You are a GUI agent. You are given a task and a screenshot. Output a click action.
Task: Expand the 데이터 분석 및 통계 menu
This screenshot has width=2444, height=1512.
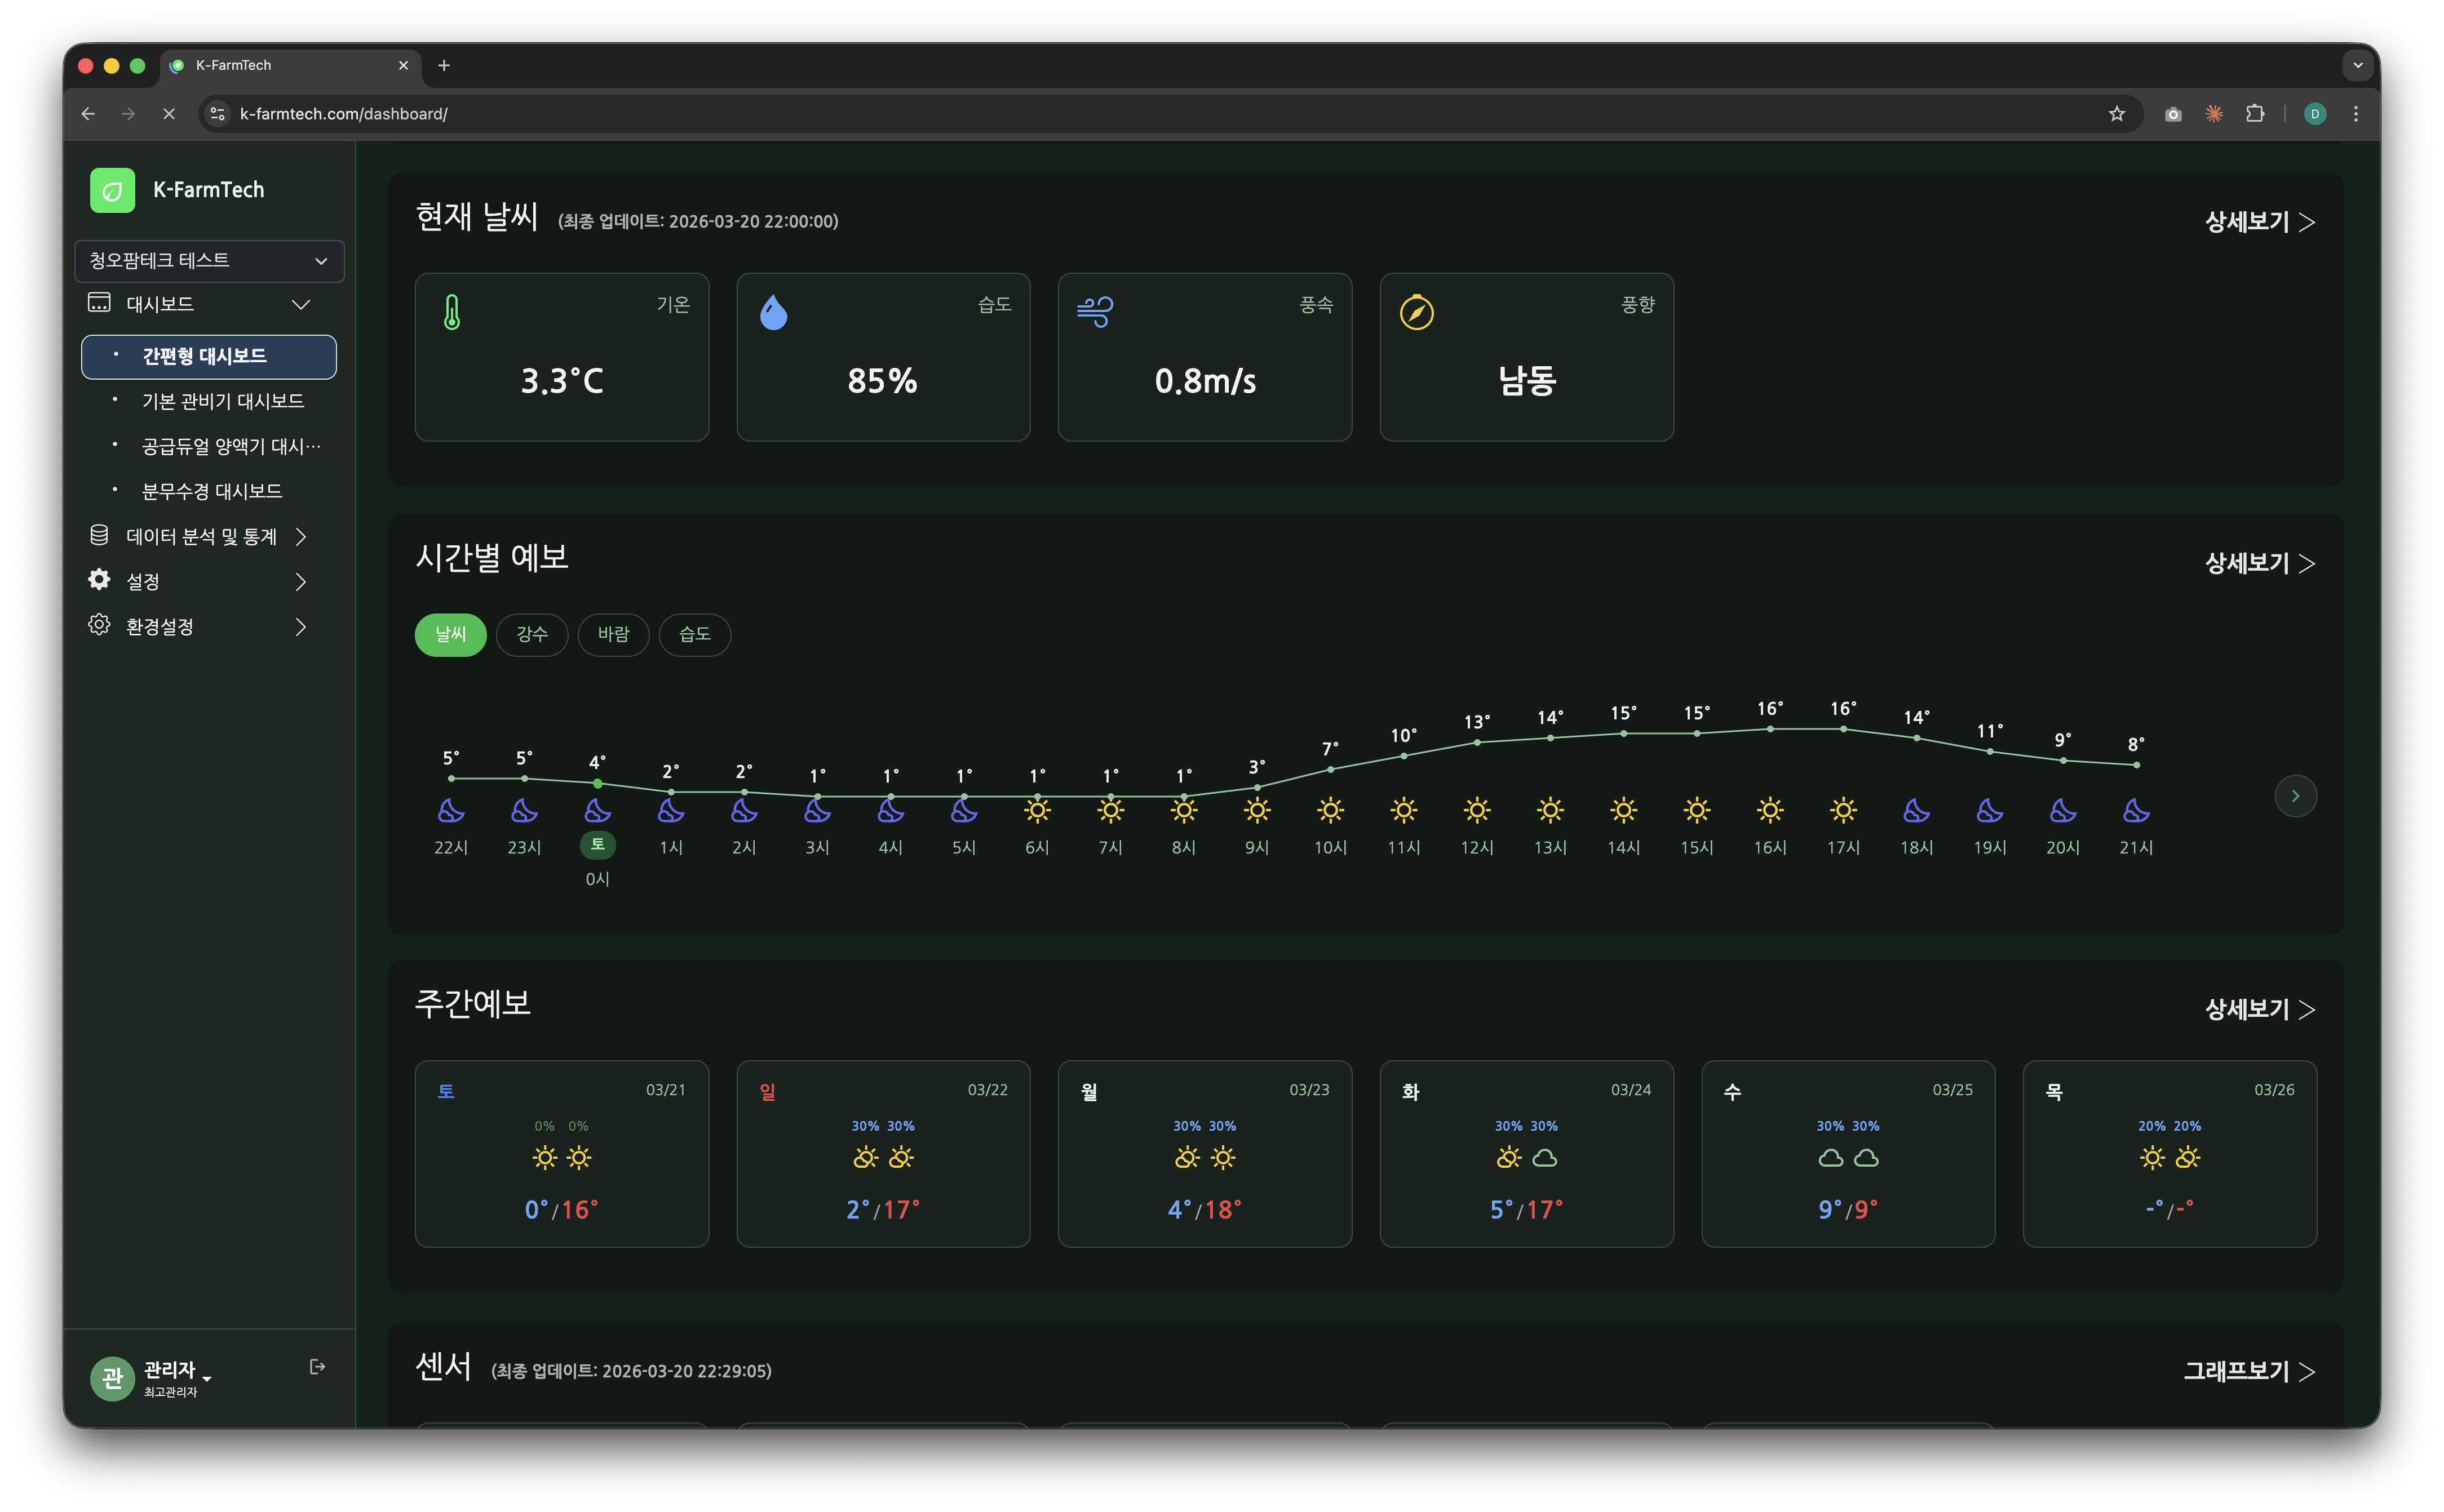[200, 537]
